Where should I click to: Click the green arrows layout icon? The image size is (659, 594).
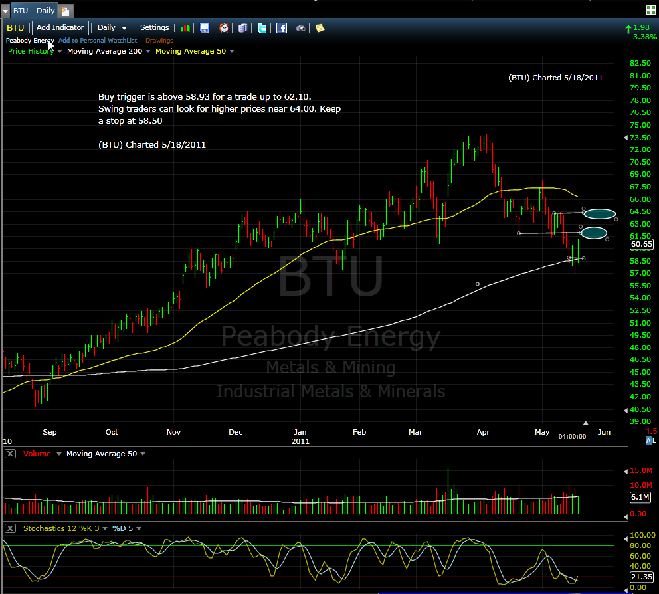click(650, 10)
